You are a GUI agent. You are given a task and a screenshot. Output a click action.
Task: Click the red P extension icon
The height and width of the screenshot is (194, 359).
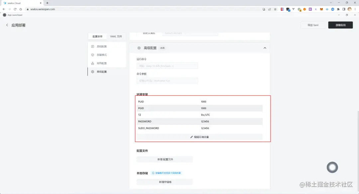(x=282, y=9)
